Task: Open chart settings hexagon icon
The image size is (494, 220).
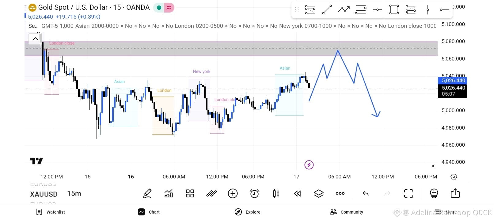Action: (454, 177)
